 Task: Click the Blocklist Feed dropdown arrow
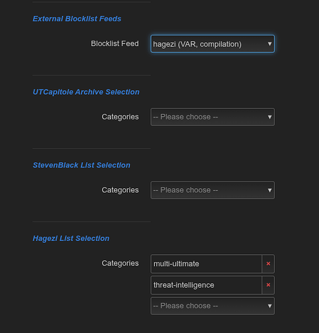click(x=270, y=44)
